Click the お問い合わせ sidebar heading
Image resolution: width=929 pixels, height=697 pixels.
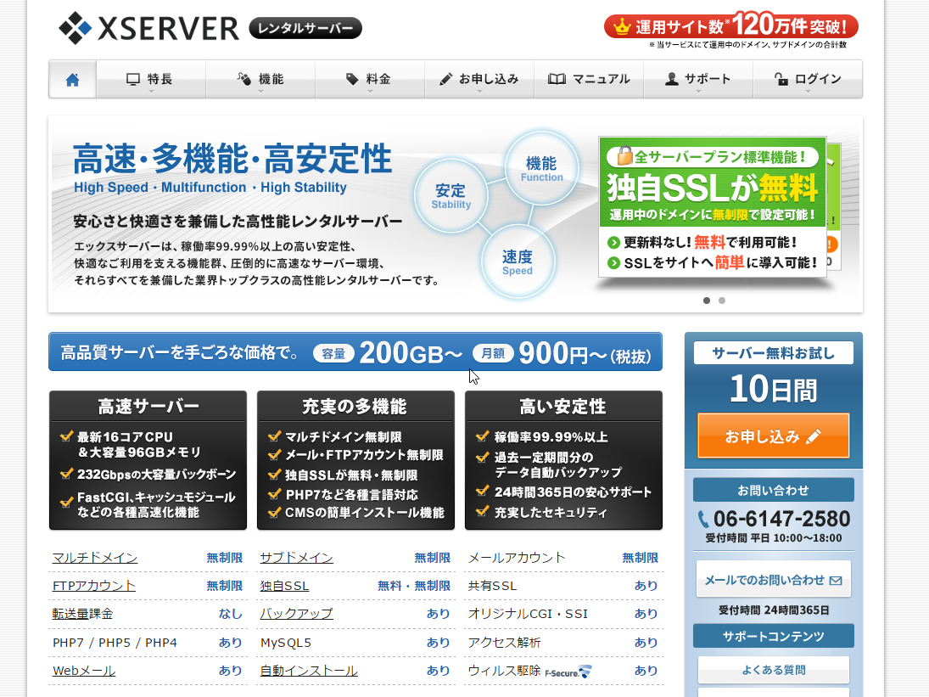point(773,490)
